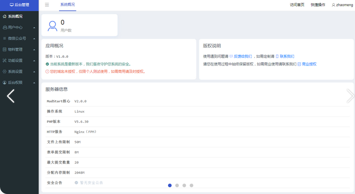This screenshot has width=355, height=194.
Task: Open the zhaomeng user account menu
Action: [x=342, y=5]
